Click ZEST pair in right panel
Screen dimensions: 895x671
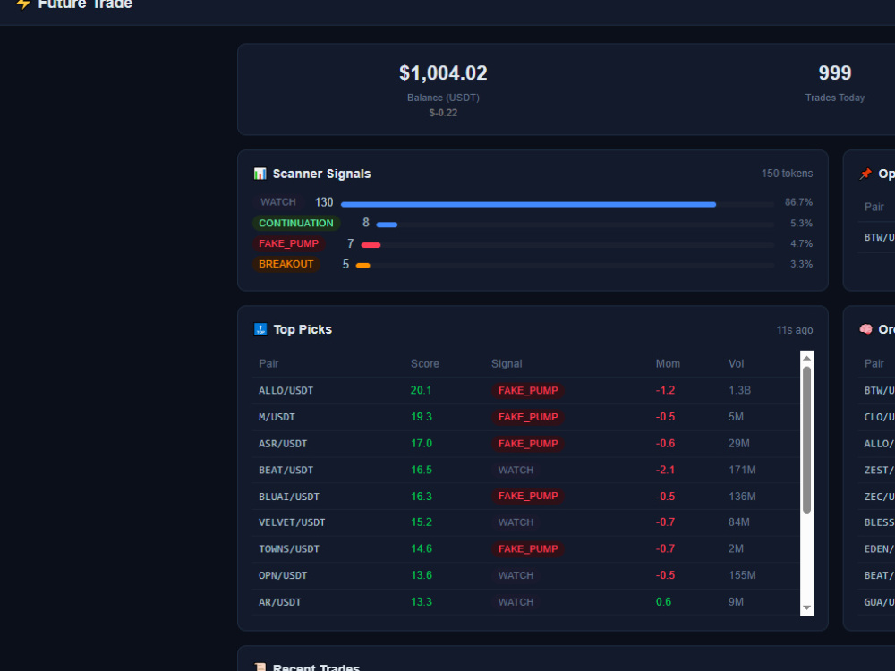(879, 471)
